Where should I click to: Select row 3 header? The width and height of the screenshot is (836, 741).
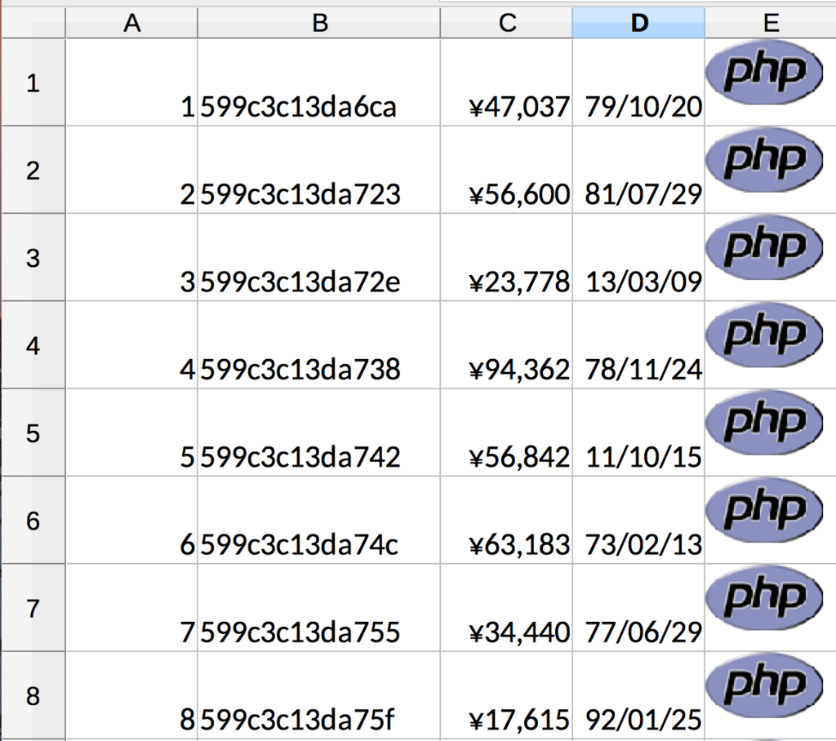pyautogui.click(x=33, y=258)
